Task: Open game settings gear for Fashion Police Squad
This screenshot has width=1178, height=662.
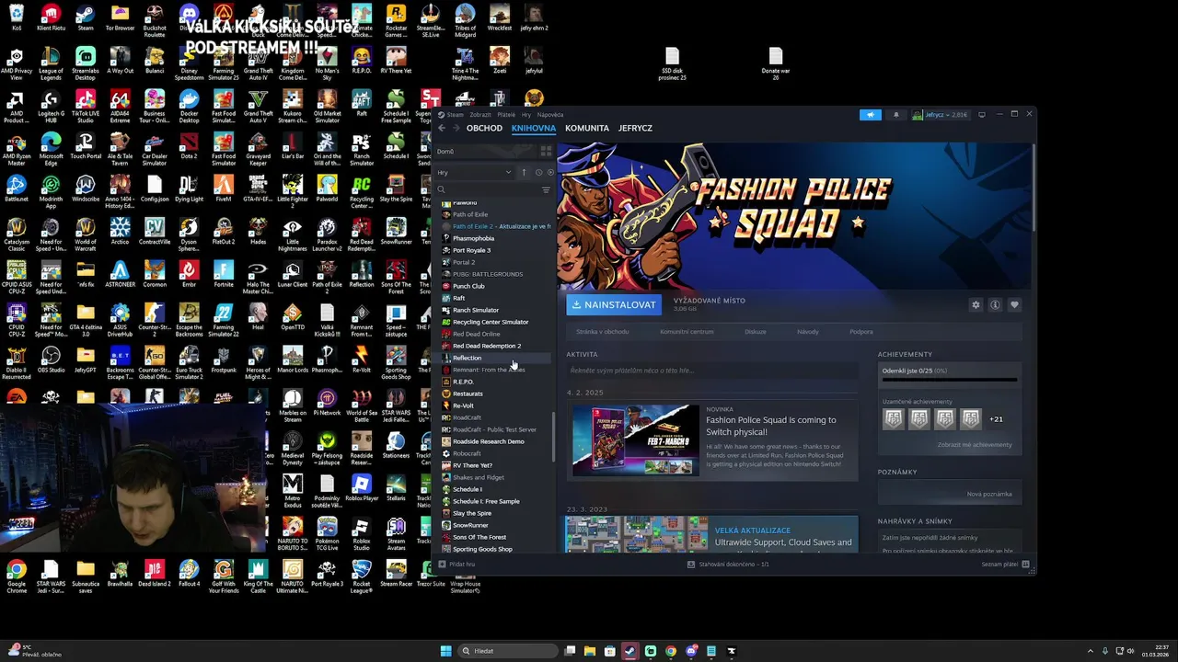Action: (976, 304)
